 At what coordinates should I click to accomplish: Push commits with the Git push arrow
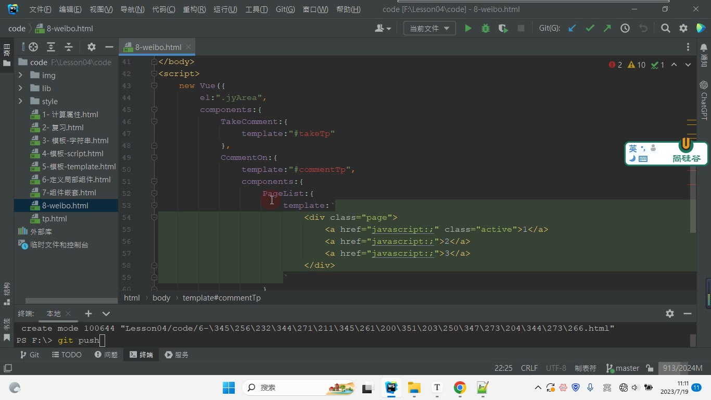point(607,29)
